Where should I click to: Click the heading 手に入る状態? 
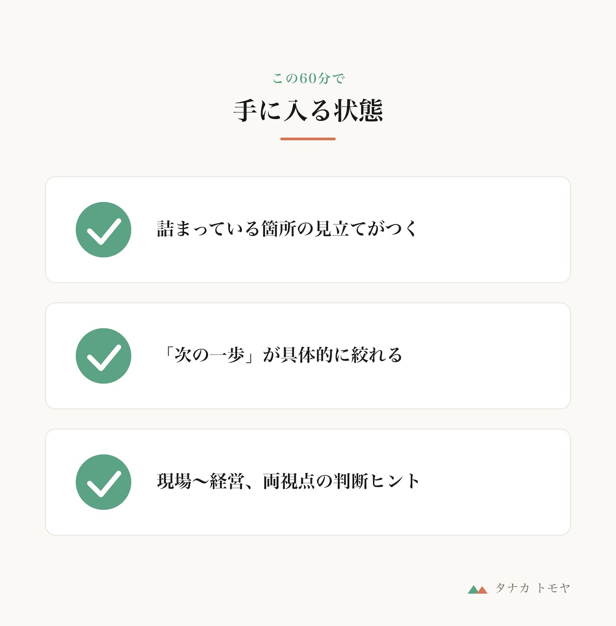308,111
